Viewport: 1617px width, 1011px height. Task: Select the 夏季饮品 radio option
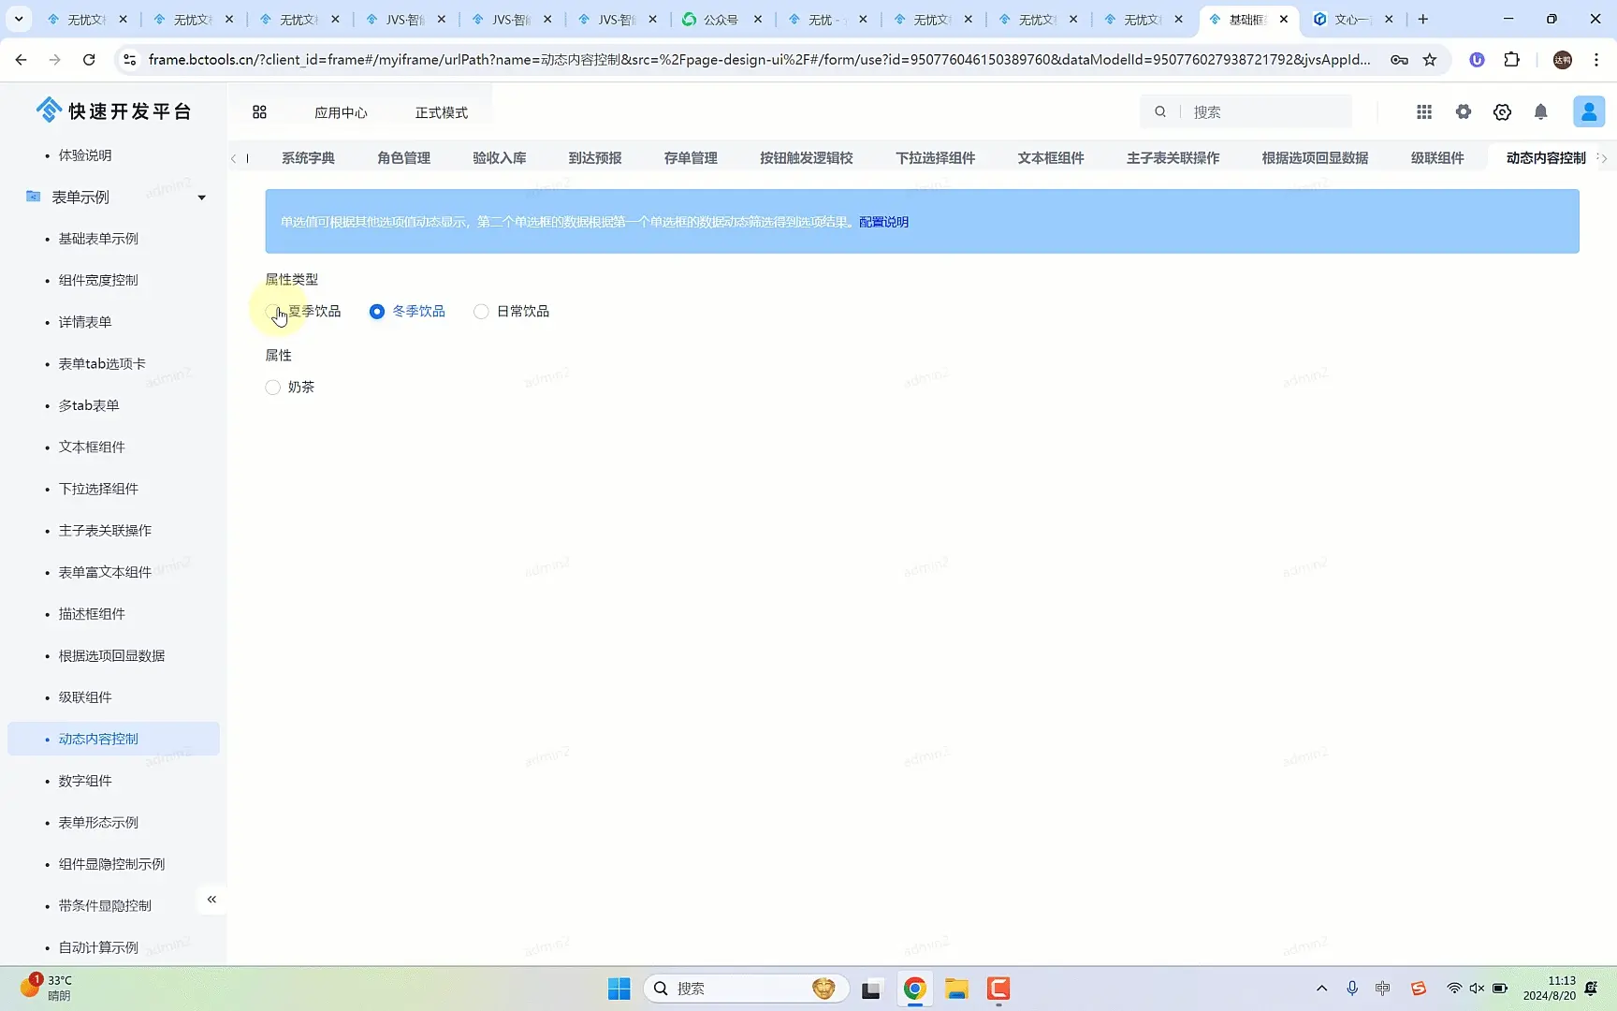click(x=303, y=311)
